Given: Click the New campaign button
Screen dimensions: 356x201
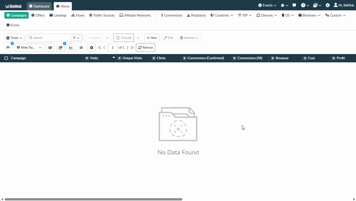Looking at the screenshot, I should [152, 38].
